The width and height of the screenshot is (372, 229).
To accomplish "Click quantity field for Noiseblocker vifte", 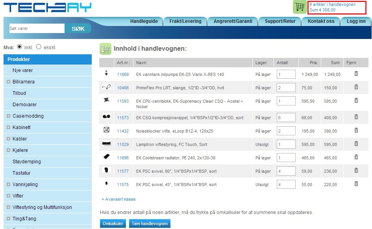I will tap(286, 131).
